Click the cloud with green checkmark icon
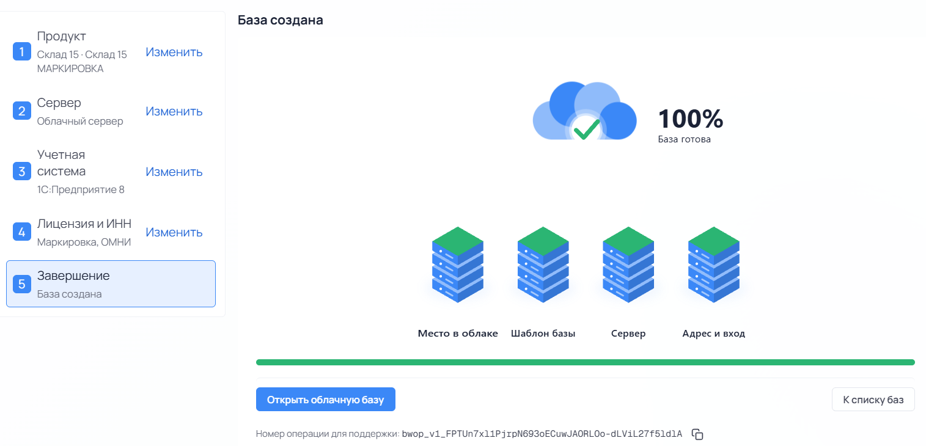 [585, 111]
